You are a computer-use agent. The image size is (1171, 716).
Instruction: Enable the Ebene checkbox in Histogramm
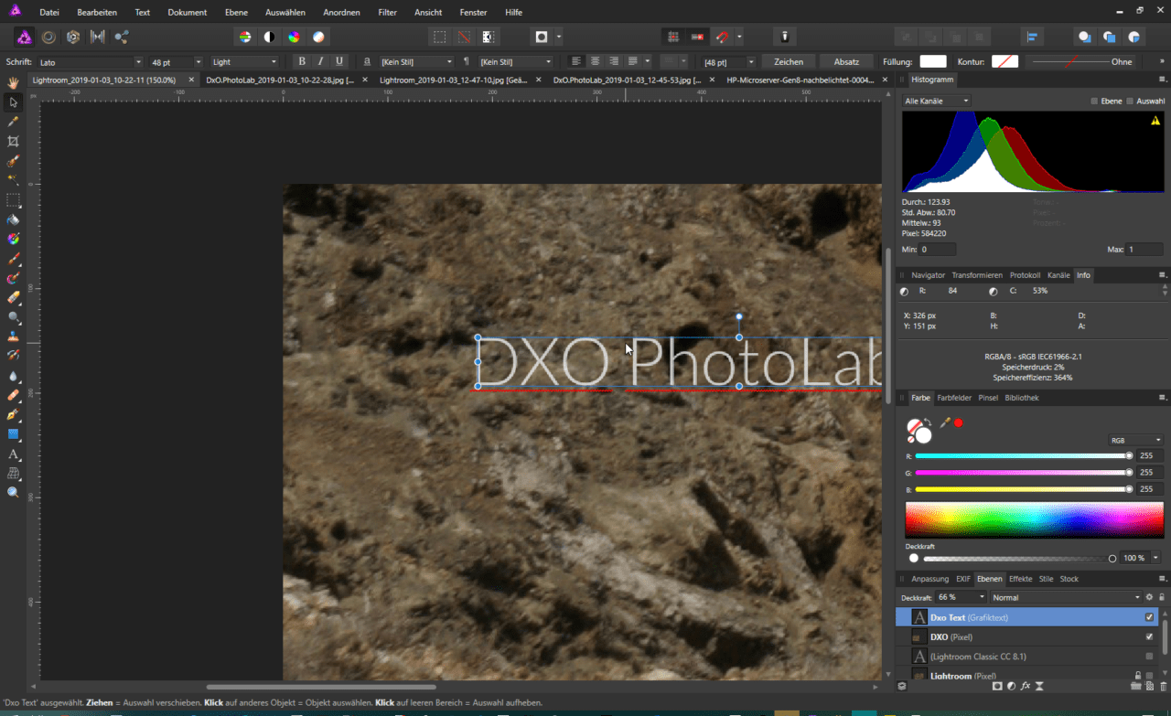(x=1094, y=101)
